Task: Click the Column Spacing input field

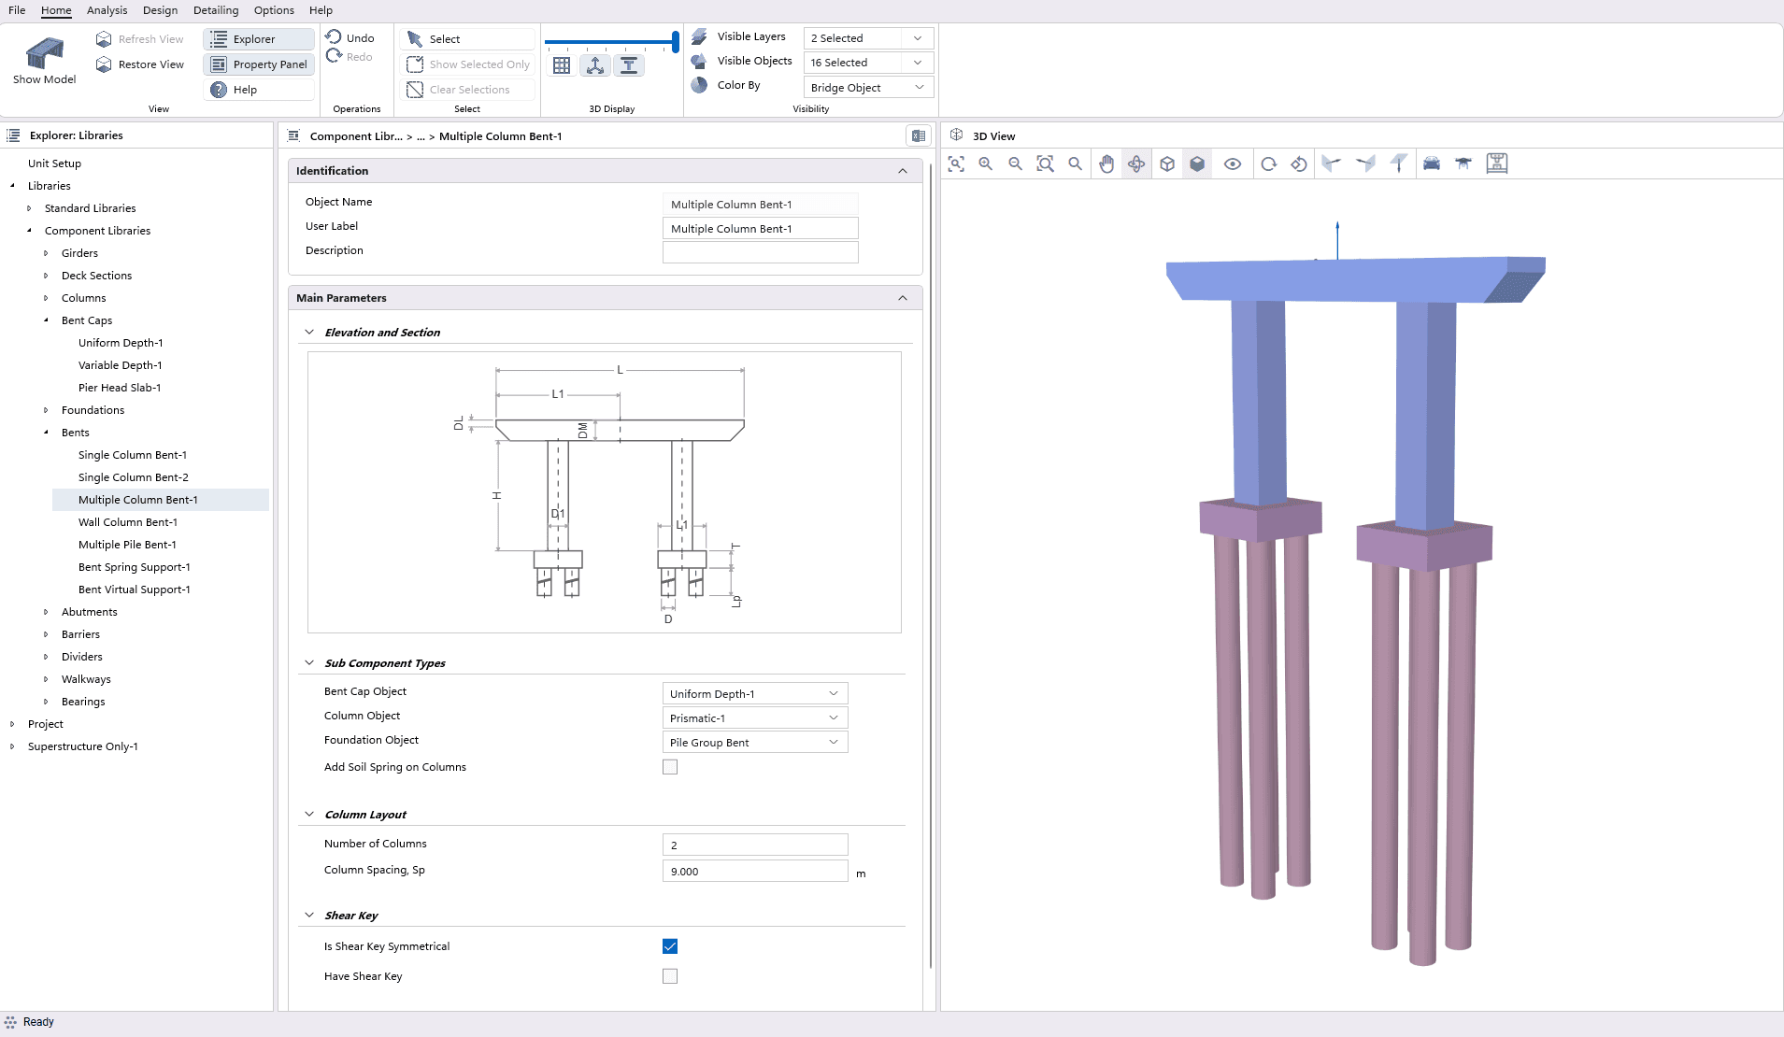Action: click(x=754, y=871)
